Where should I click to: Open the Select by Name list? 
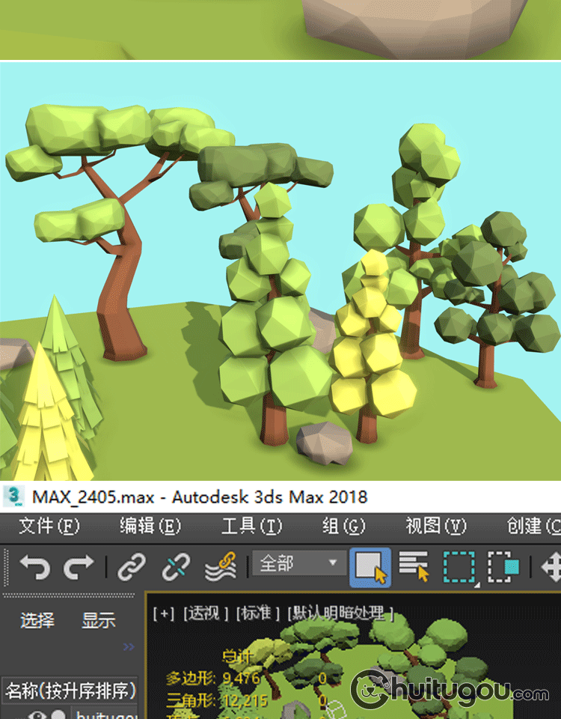[x=414, y=566]
